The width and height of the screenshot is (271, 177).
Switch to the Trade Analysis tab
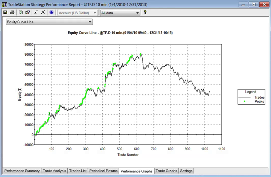pyautogui.click(x=54, y=171)
